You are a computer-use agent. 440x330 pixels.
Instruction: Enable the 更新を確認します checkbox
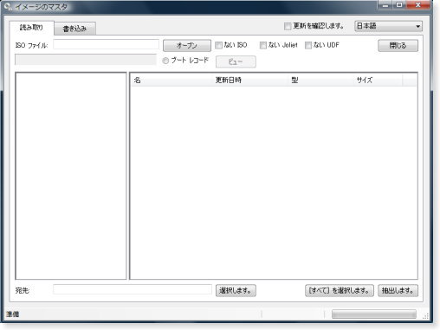click(288, 26)
